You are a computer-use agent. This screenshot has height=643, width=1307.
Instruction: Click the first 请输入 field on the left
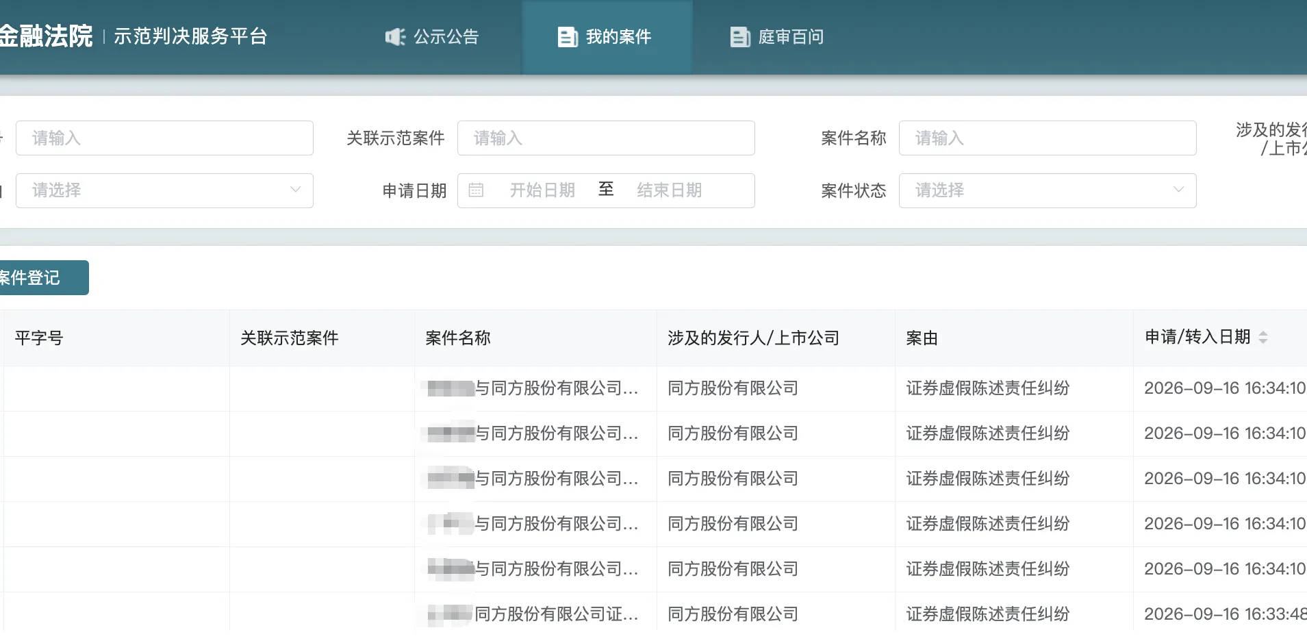[x=164, y=138]
